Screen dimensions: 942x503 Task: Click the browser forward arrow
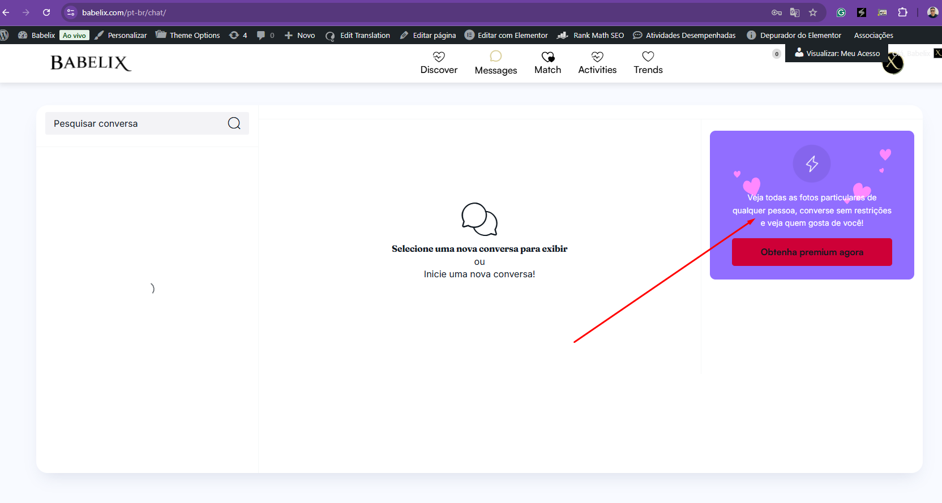coord(26,12)
